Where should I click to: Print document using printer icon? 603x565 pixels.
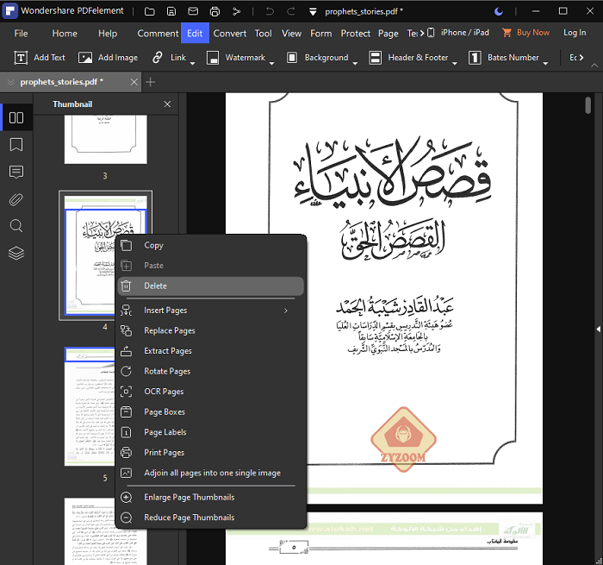[214, 11]
